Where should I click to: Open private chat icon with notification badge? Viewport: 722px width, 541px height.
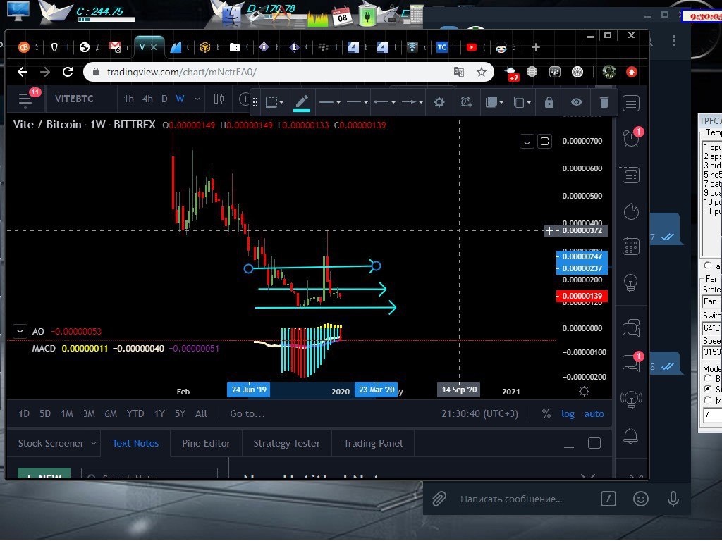click(x=631, y=363)
